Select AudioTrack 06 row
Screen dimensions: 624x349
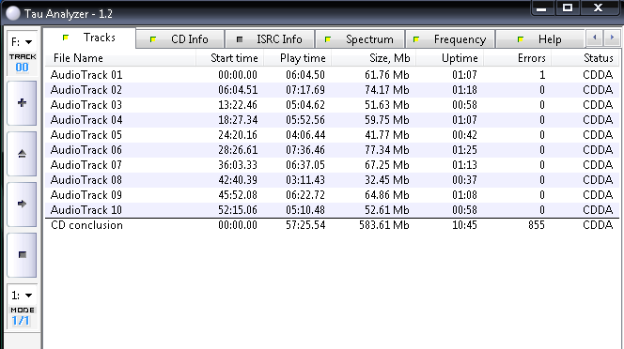tap(332, 150)
